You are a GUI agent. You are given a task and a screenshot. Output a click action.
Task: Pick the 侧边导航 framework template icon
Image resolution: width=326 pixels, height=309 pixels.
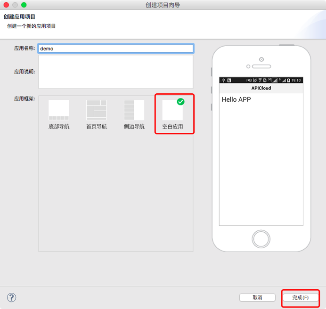(x=134, y=110)
